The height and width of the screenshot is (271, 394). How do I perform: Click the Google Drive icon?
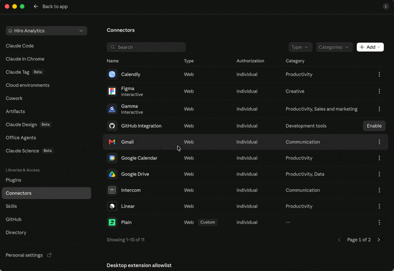coord(112,174)
